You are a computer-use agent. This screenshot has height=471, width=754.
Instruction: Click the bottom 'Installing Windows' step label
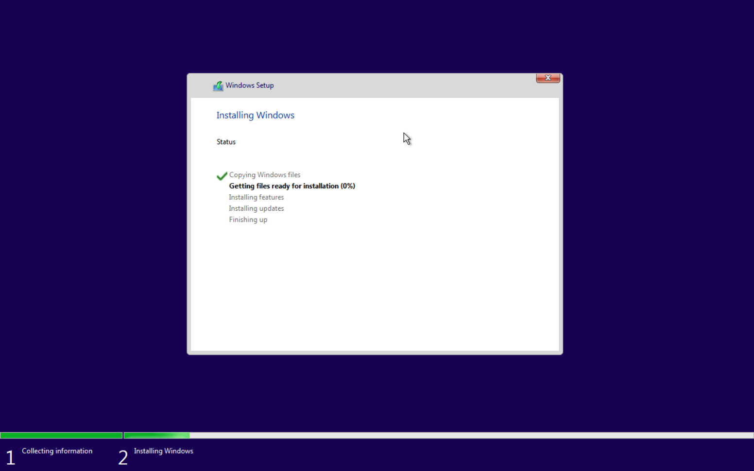(x=163, y=451)
